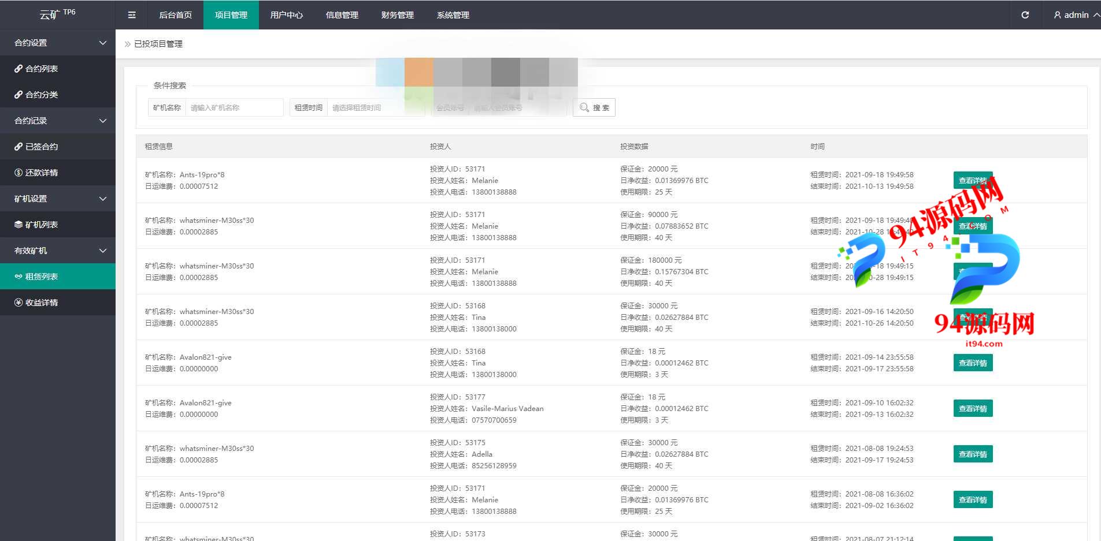Click the 矿机名称 search input
This screenshot has height=541, width=1101.
pyautogui.click(x=234, y=107)
